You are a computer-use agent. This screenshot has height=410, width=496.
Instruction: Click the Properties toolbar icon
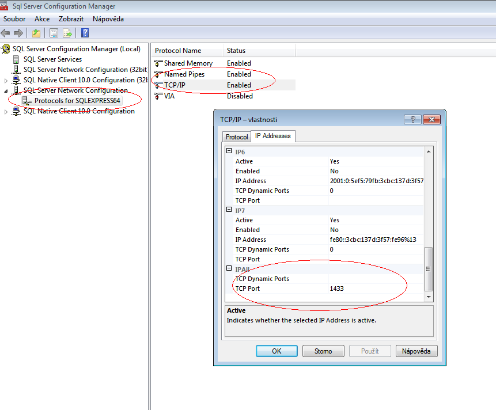54,33
